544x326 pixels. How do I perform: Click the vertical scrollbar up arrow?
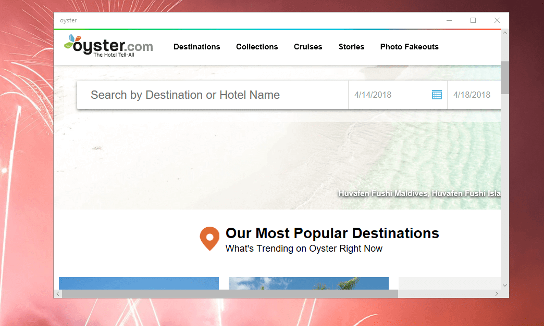coord(505,33)
